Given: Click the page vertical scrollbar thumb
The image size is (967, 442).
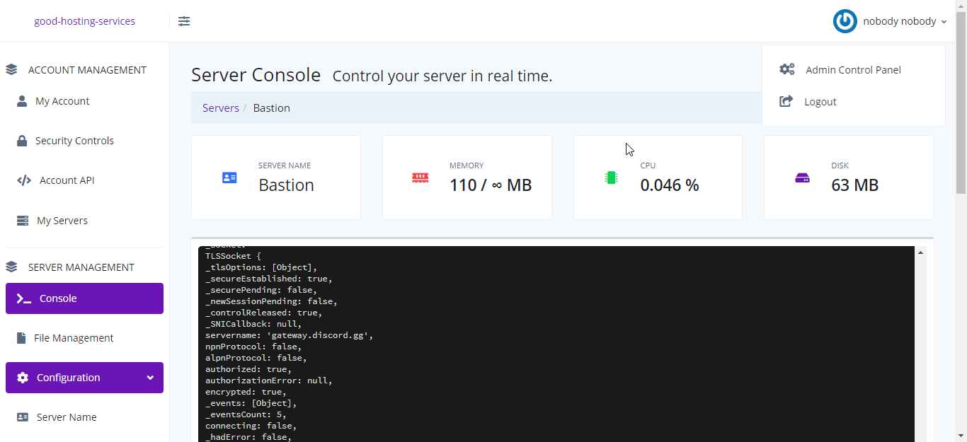Looking at the screenshot, I should pyautogui.click(x=961, y=106).
